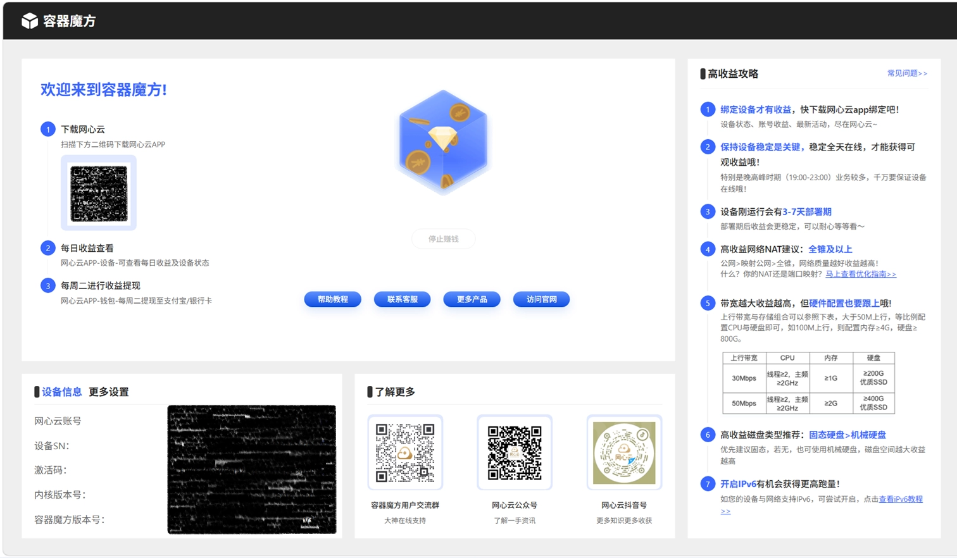Select the 容器魔方用户交流群 QR code
Screen dimensions: 957x558
tap(405, 452)
